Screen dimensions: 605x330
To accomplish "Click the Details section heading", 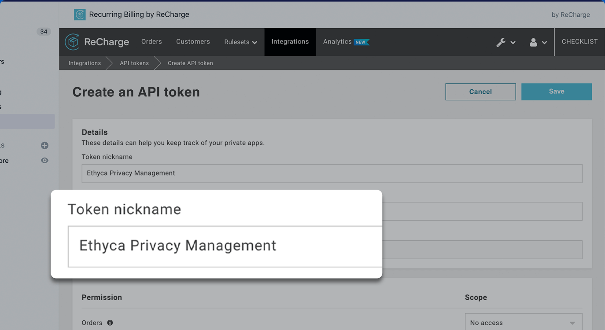I will coord(95,132).
